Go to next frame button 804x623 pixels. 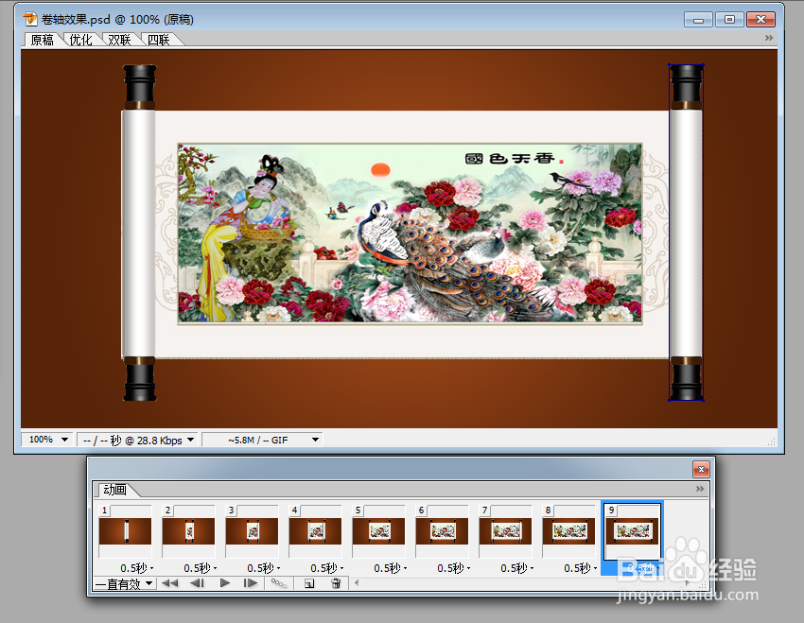pyautogui.click(x=251, y=583)
